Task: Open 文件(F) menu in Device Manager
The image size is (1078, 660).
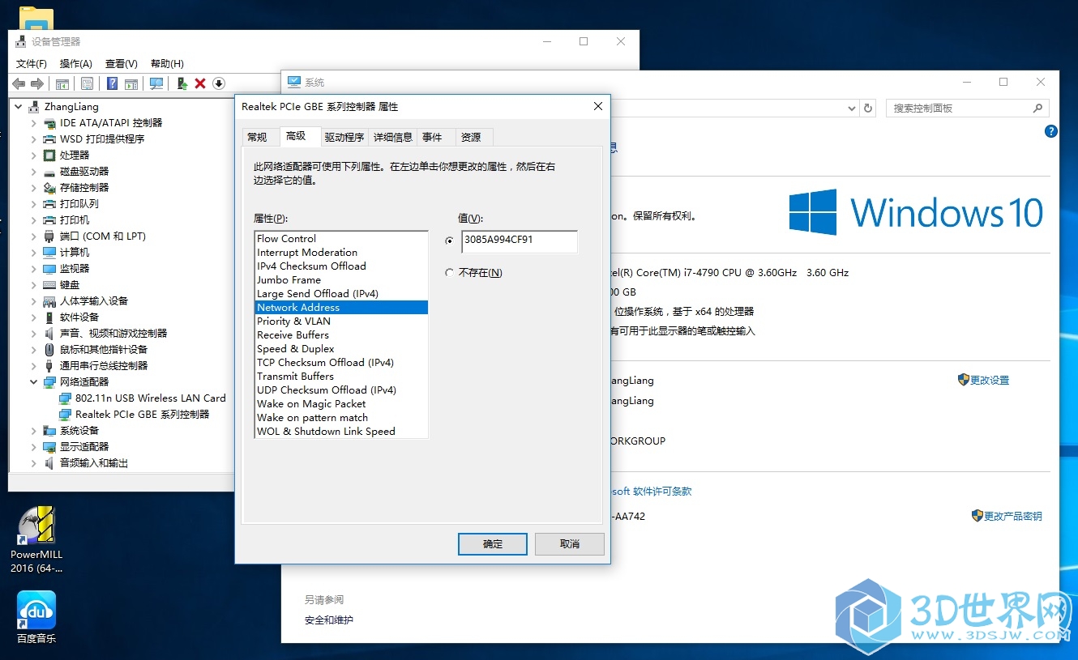Action: 32,63
